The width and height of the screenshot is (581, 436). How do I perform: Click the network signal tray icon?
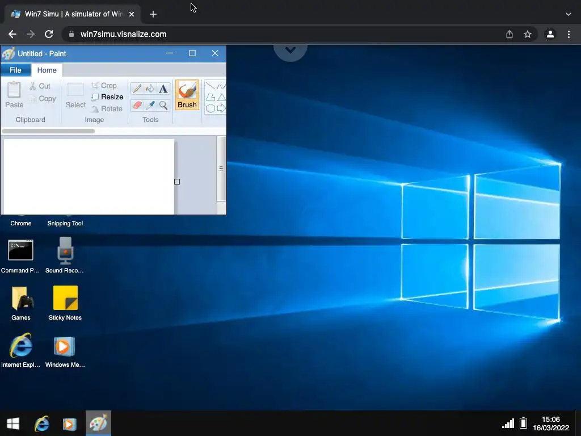(x=508, y=423)
